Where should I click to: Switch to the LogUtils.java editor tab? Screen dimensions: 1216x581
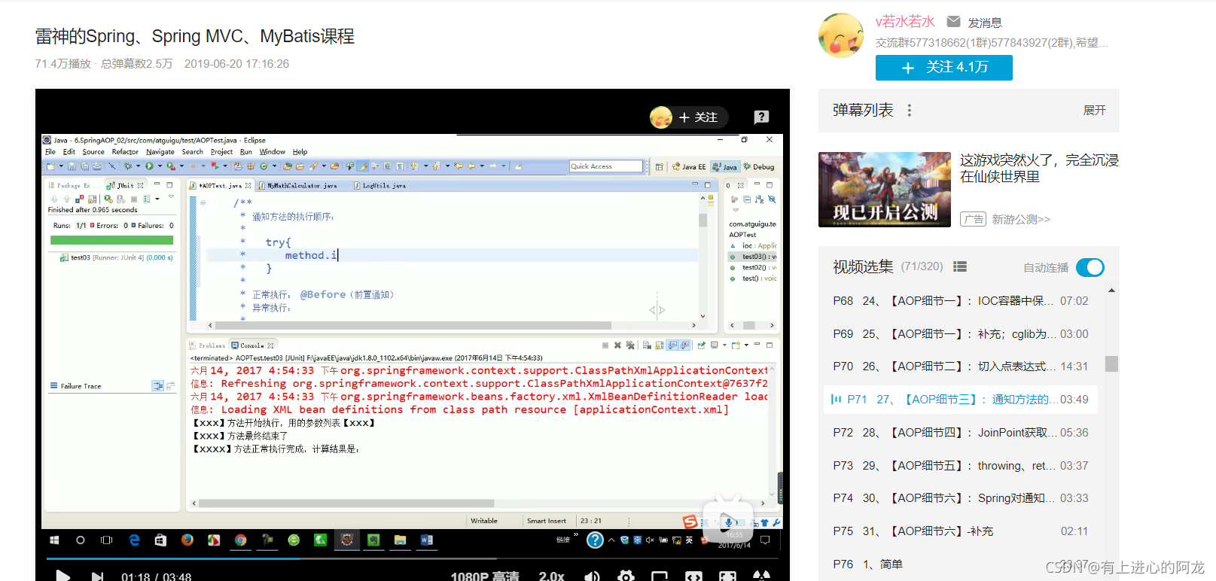[379, 185]
